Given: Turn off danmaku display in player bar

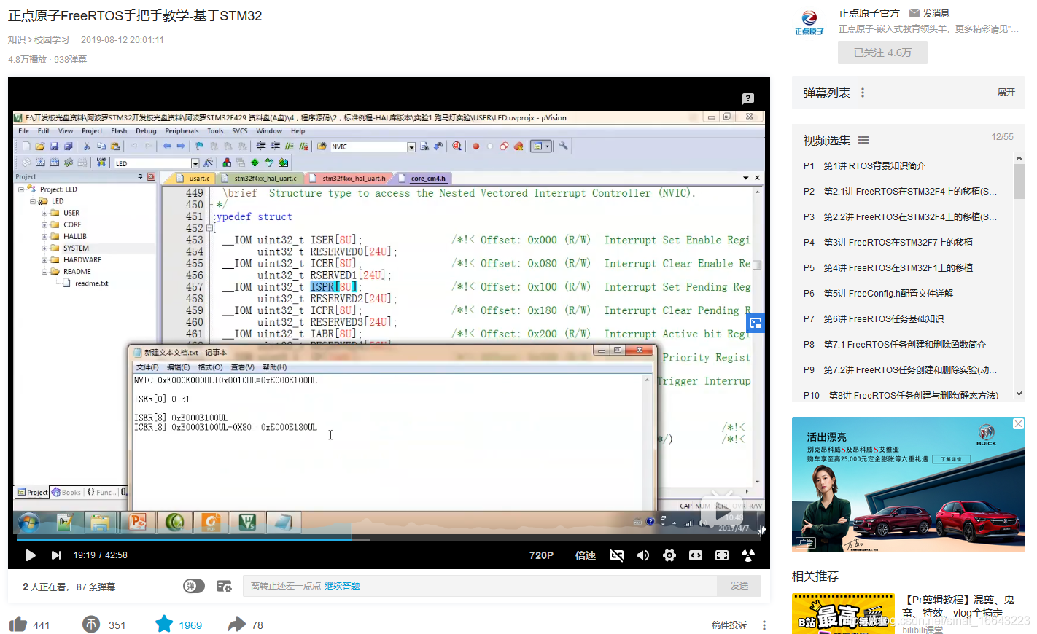Looking at the screenshot, I should (617, 555).
